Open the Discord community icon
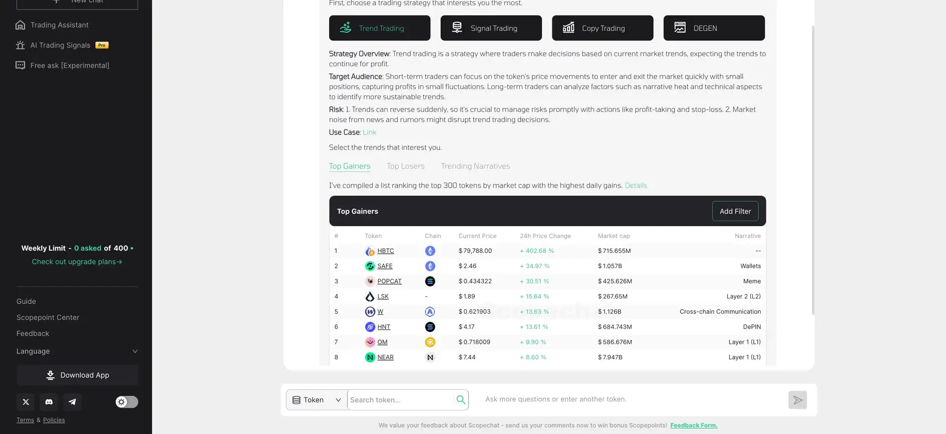 [49, 402]
